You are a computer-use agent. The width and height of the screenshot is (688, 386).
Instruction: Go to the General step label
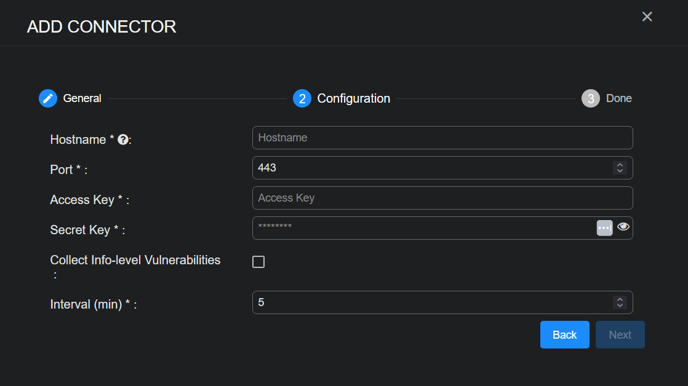82,98
